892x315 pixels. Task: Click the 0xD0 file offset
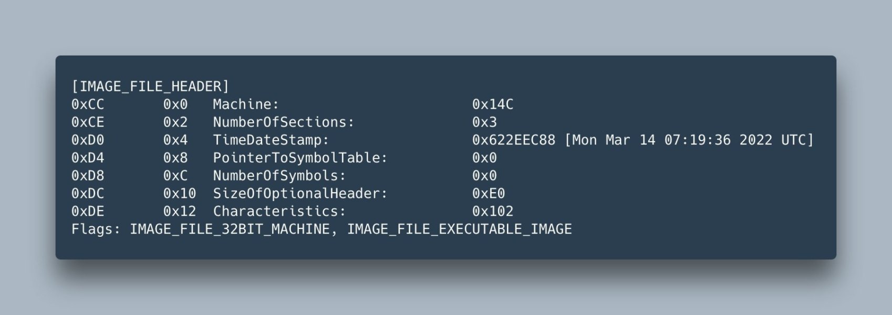(88, 140)
